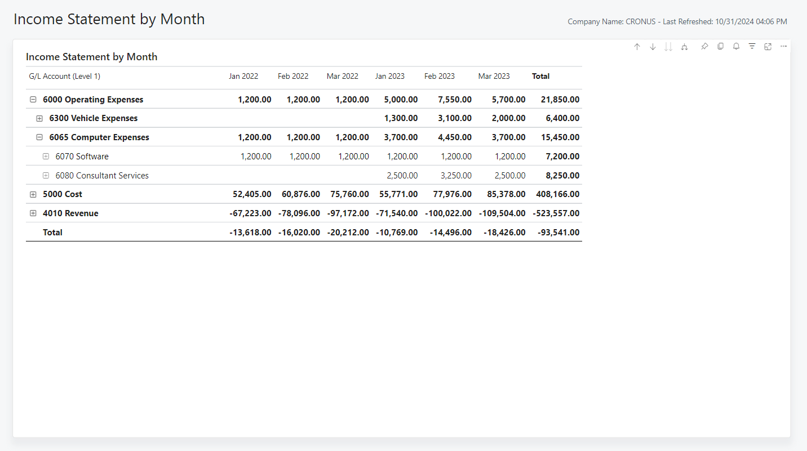Screen dimensions: 807x451
Task: Sort by the Jan 2022 column header
Action: (243, 76)
